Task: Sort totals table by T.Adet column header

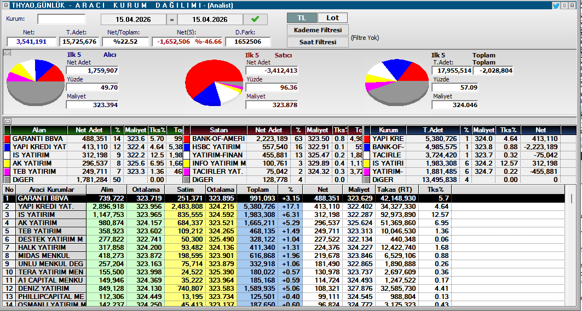Action: click(x=433, y=130)
